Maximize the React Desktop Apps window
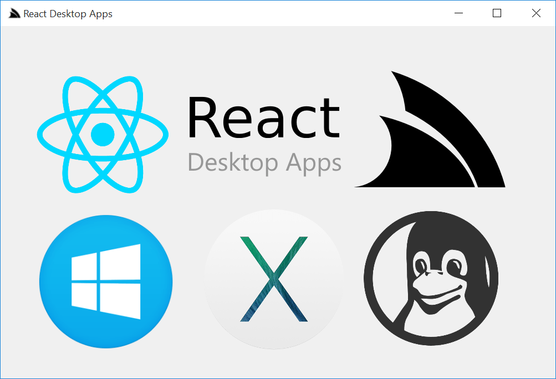Image resolution: width=556 pixels, height=379 pixels. [x=496, y=13]
